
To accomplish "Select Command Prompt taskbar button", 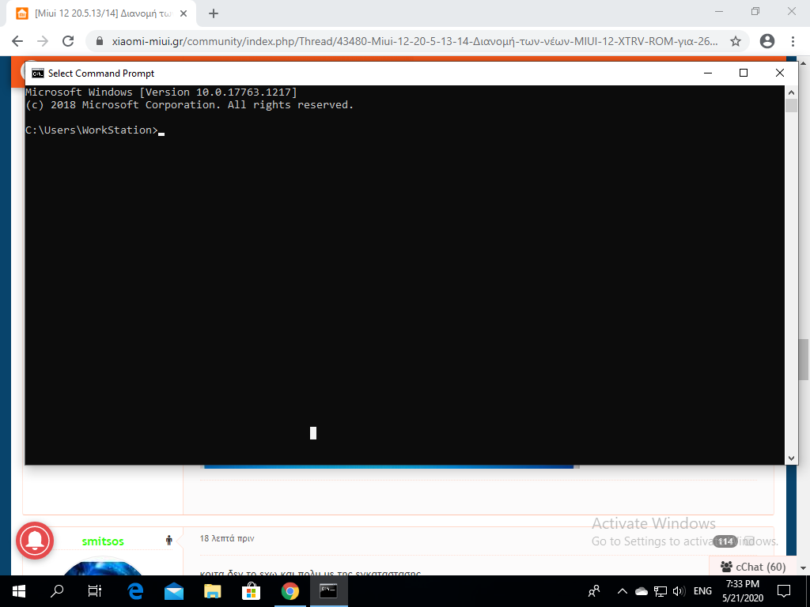I will [328, 591].
